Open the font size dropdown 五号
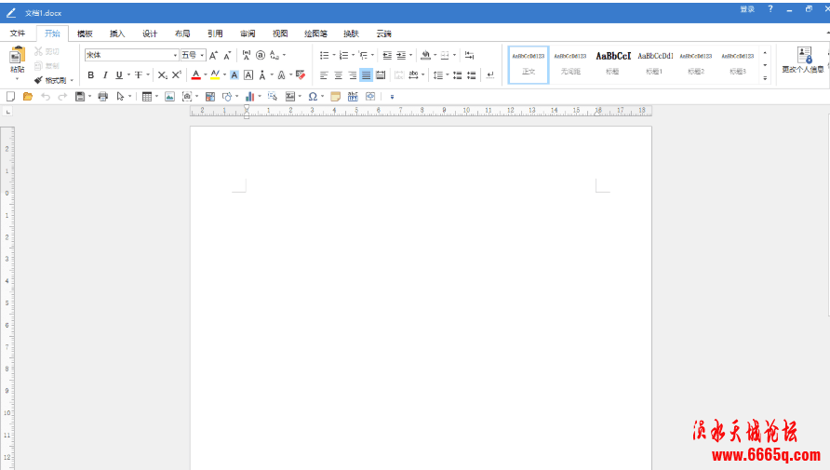The height and width of the screenshot is (470, 830). (202, 55)
